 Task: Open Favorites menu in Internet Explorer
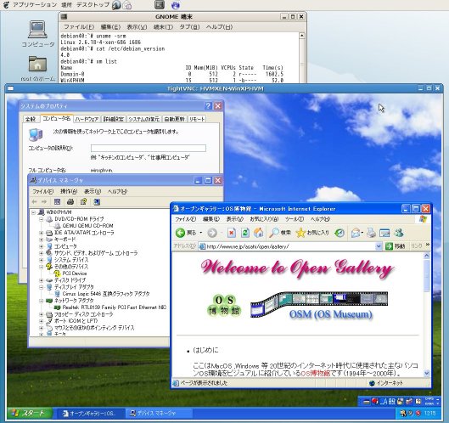click(x=264, y=219)
